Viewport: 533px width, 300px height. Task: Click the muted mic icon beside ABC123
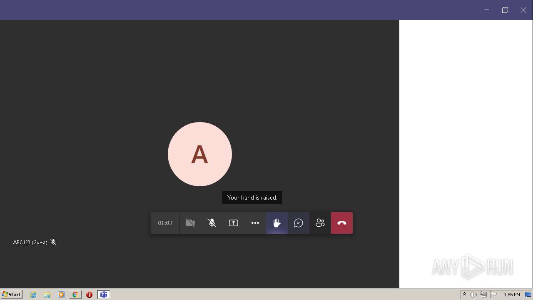[53, 242]
